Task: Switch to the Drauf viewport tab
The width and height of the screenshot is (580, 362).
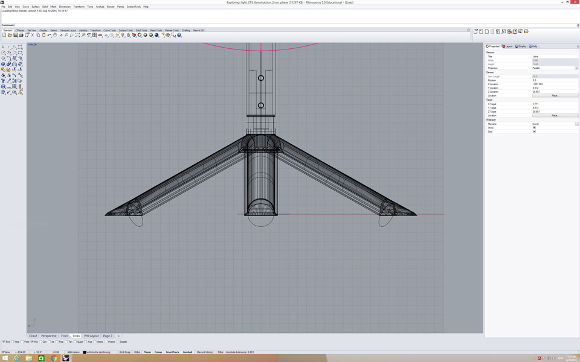Action: pos(33,336)
